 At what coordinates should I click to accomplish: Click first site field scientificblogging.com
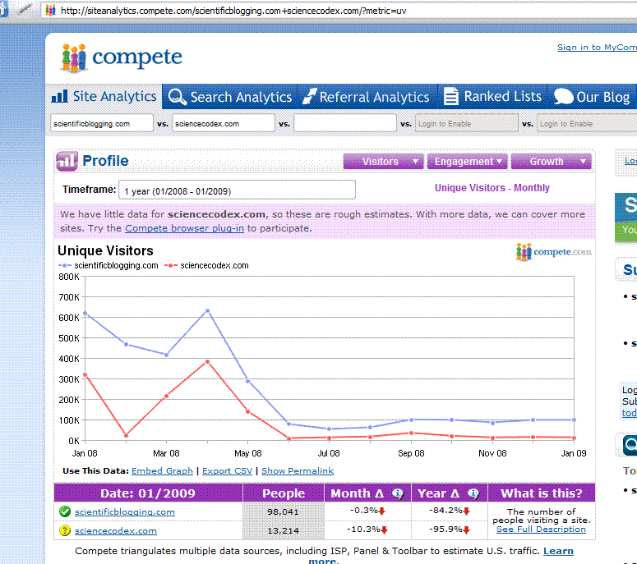click(x=102, y=123)
